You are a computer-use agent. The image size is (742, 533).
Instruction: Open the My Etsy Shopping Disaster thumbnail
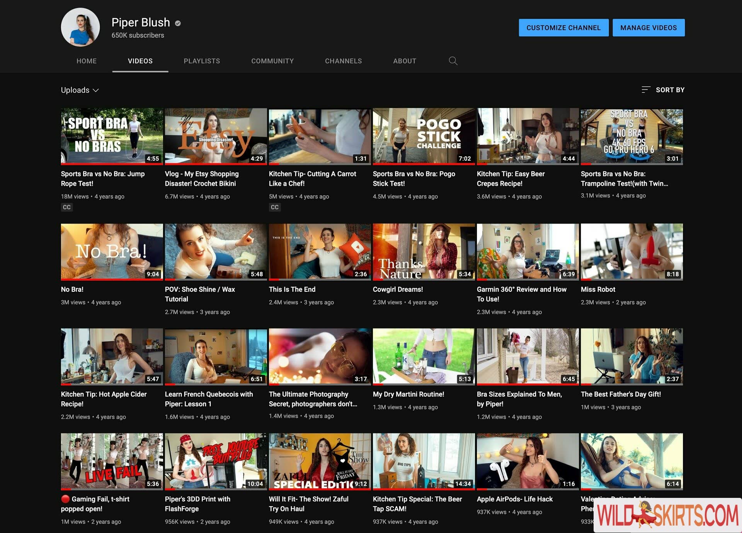(216, 136)
